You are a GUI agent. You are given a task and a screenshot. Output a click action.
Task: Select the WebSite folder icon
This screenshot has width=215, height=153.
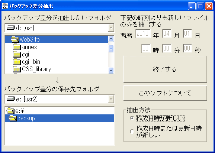tap(15, 39)
